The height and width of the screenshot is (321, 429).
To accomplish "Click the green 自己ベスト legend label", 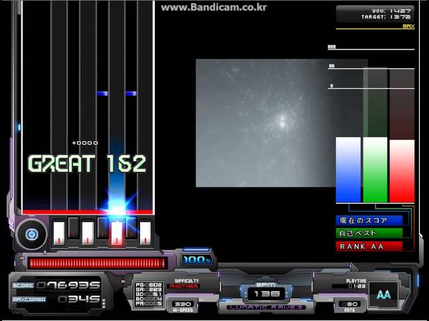I will 369,233.
